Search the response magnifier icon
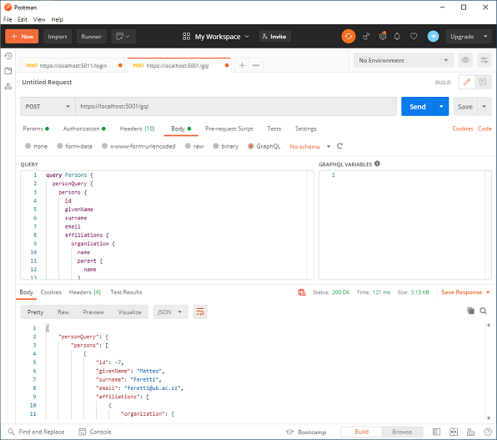The image size is (497, 440). (483, 311)
